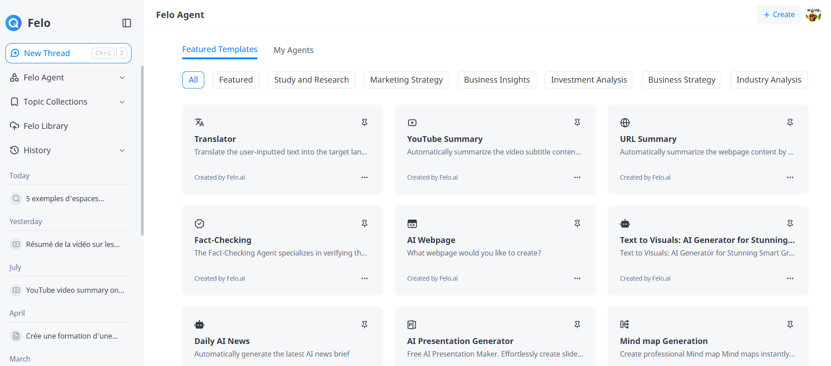Viewport: 831px width, 366px height.
Task: Click the Create button
Action: 778,15
